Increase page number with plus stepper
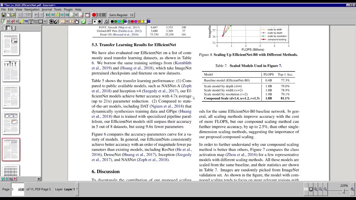 click(x=23, y=189)
